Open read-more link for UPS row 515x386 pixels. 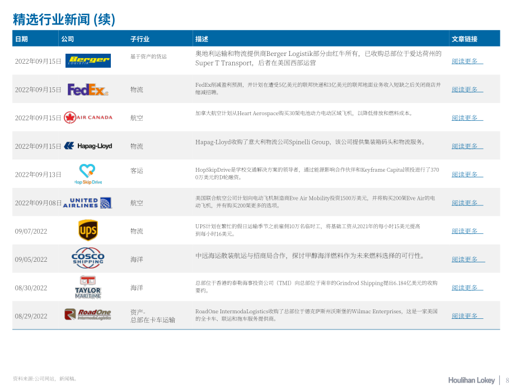467,230
